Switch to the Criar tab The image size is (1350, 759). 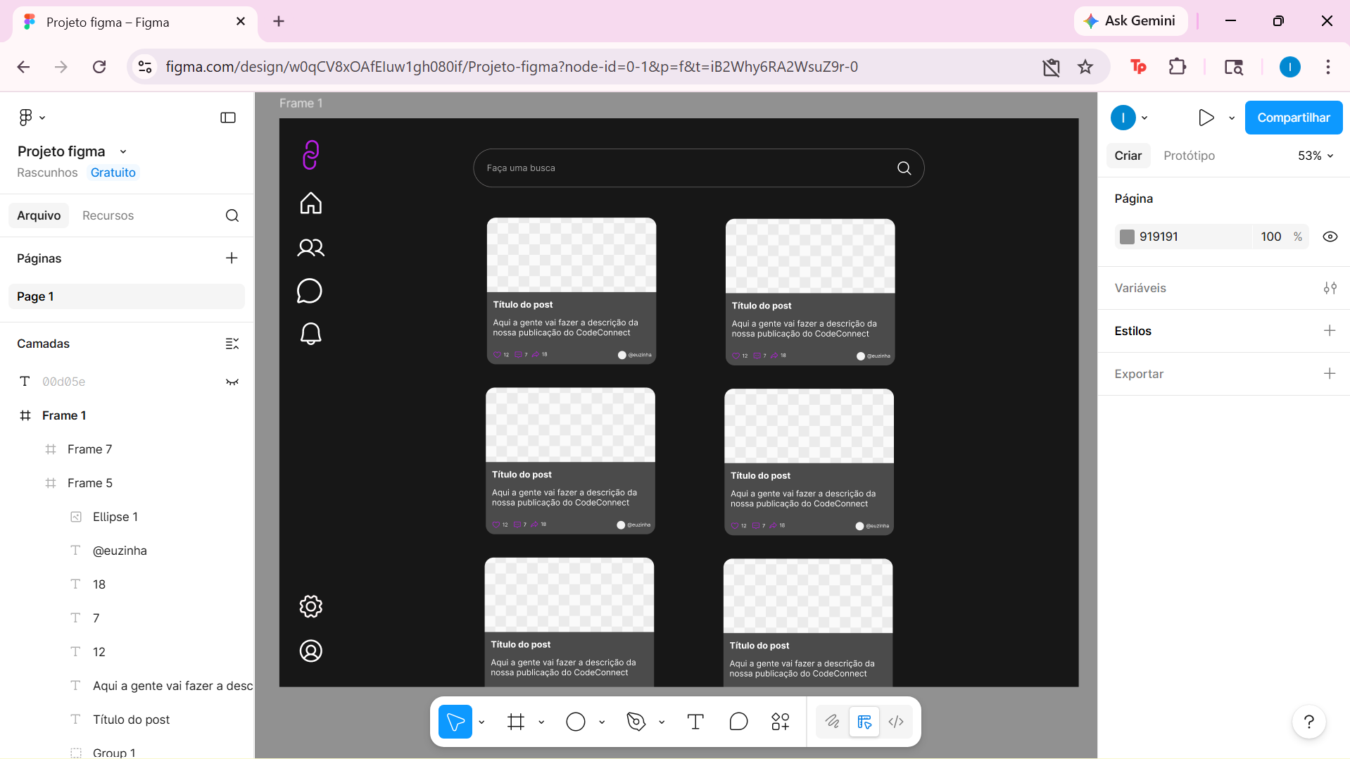(x=1128, y=156)
